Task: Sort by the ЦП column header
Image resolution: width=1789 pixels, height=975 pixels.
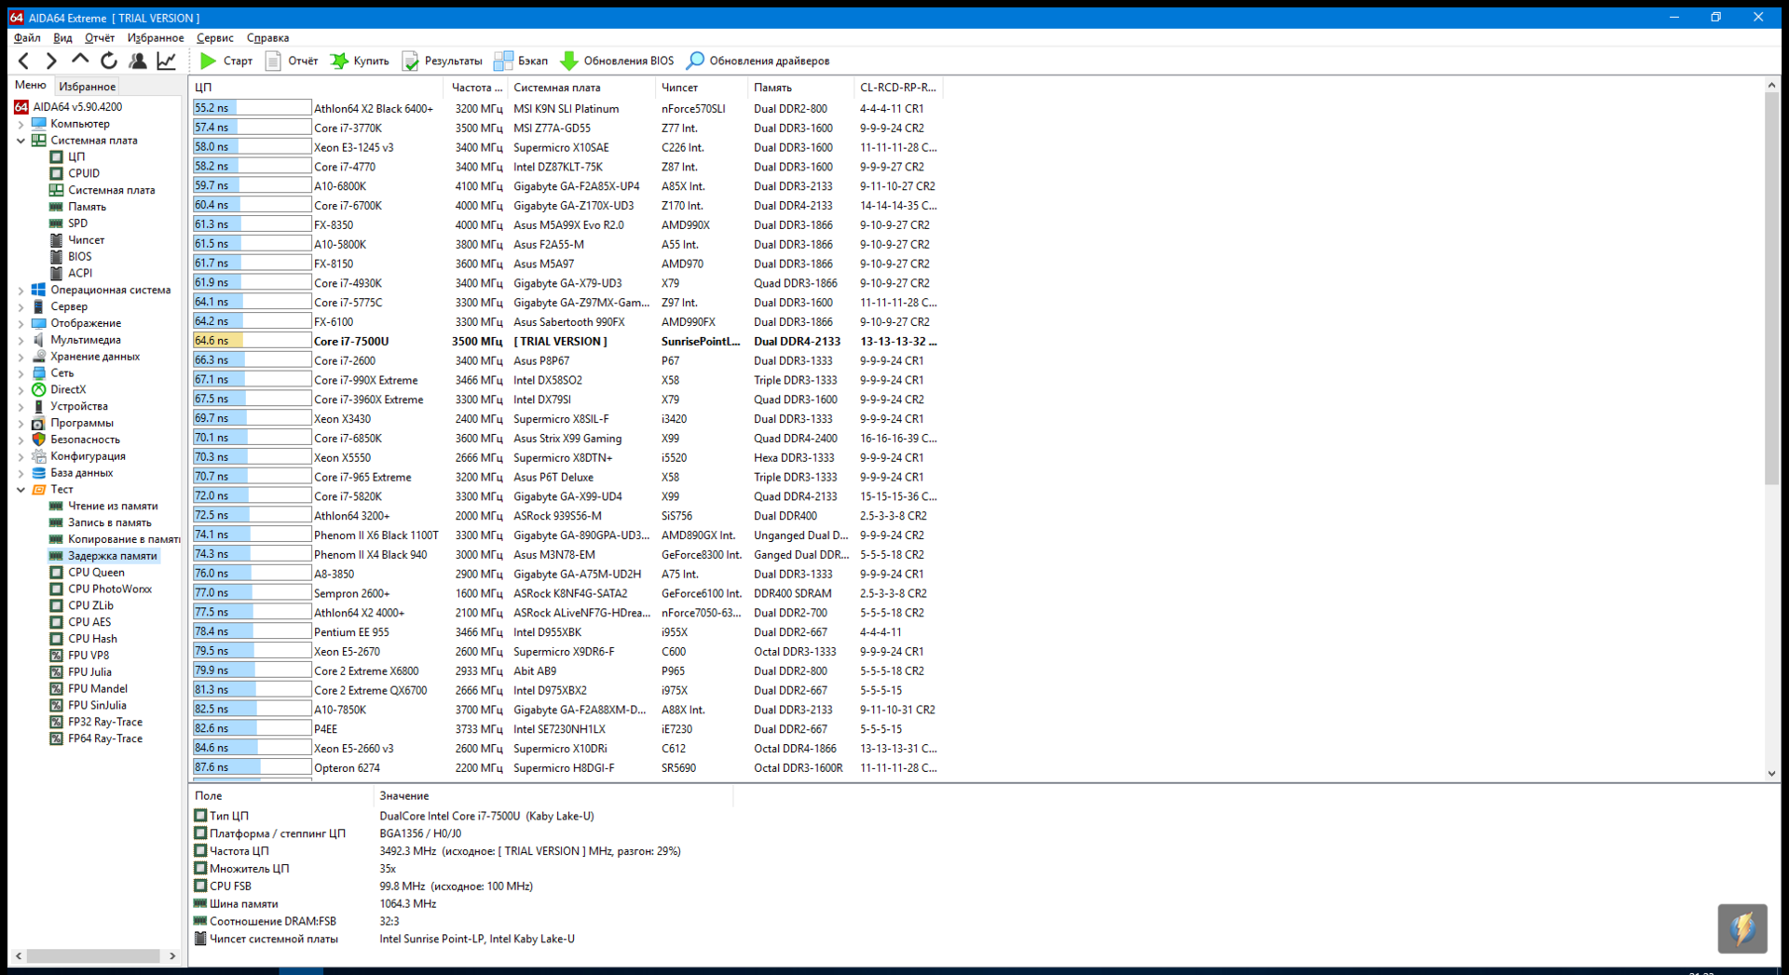Action: (317, 88)
